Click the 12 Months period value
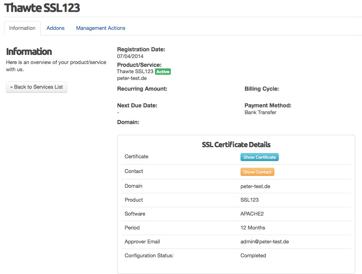 [253, 228]
